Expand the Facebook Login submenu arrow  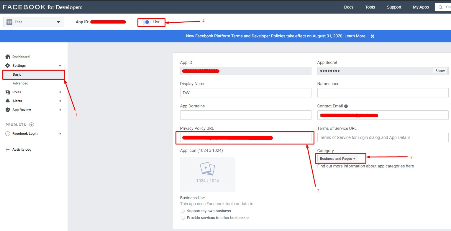pyautogui.click(x=60, y=134)
